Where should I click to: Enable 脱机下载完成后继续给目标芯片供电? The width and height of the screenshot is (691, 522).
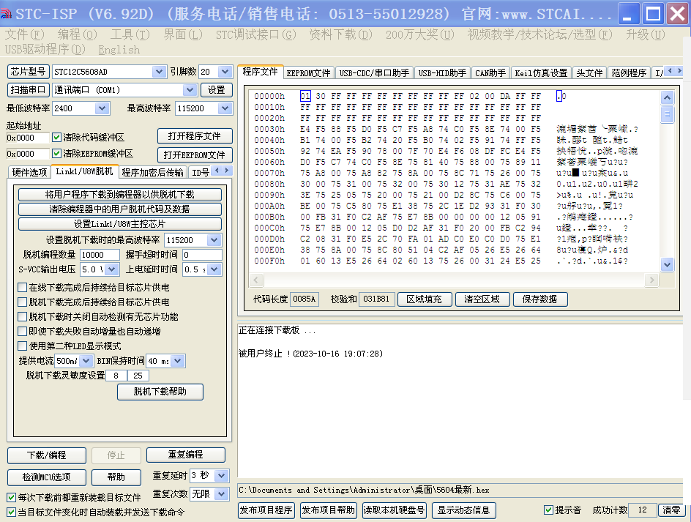[x=23, y=302]
